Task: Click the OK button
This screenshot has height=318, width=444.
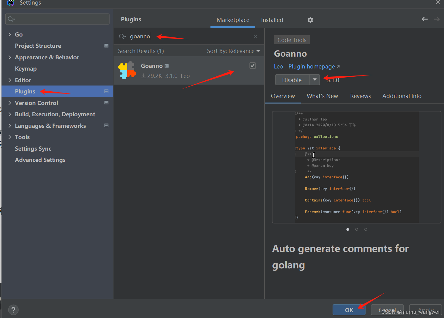Action: 349,310
